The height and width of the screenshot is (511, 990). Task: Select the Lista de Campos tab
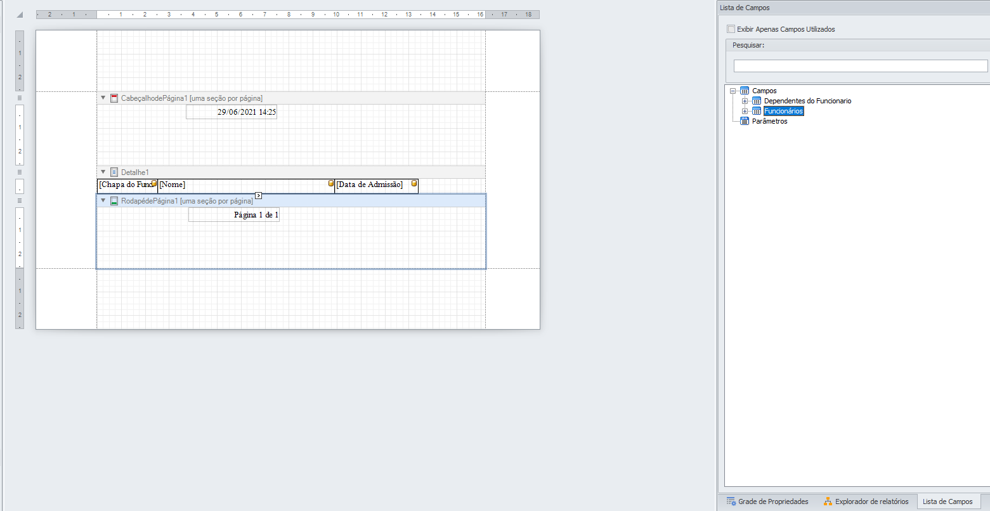click(948, 501)
